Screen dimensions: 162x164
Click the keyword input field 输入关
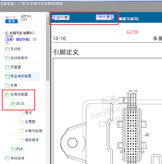click(10, 17)
